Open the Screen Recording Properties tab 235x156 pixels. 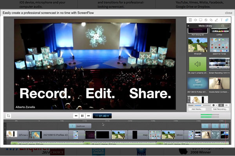click(201, 20)
